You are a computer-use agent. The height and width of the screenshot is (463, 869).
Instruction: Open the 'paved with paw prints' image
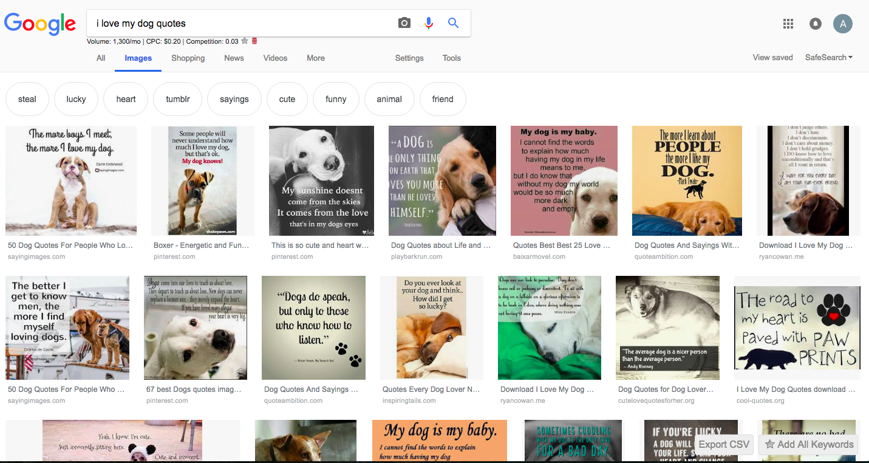797,328
